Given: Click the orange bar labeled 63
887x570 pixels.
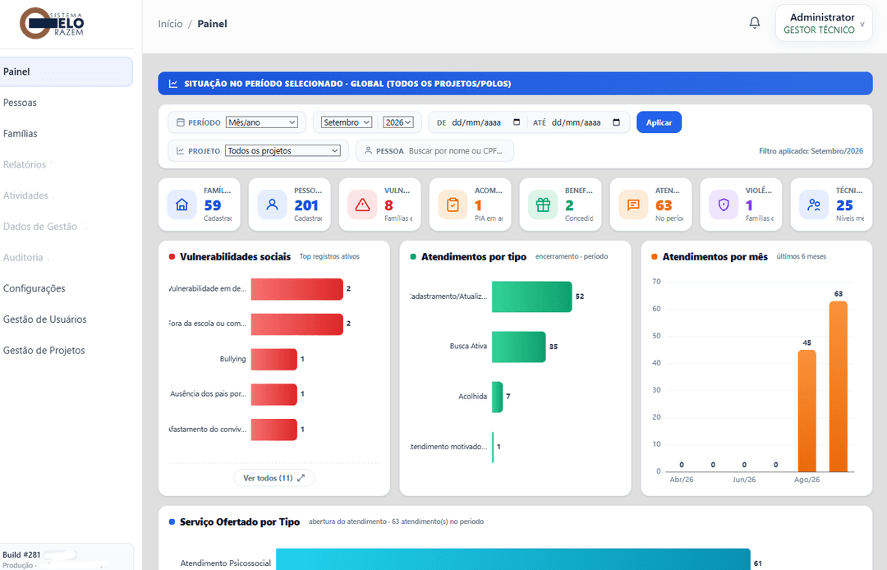Looking at the screenshot, I should pyautogui.click(x=839, y=386).
